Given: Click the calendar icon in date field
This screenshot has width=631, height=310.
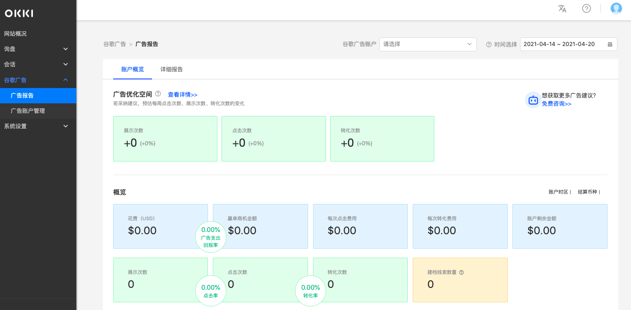Looking at the screenshot, I should 610,44.
